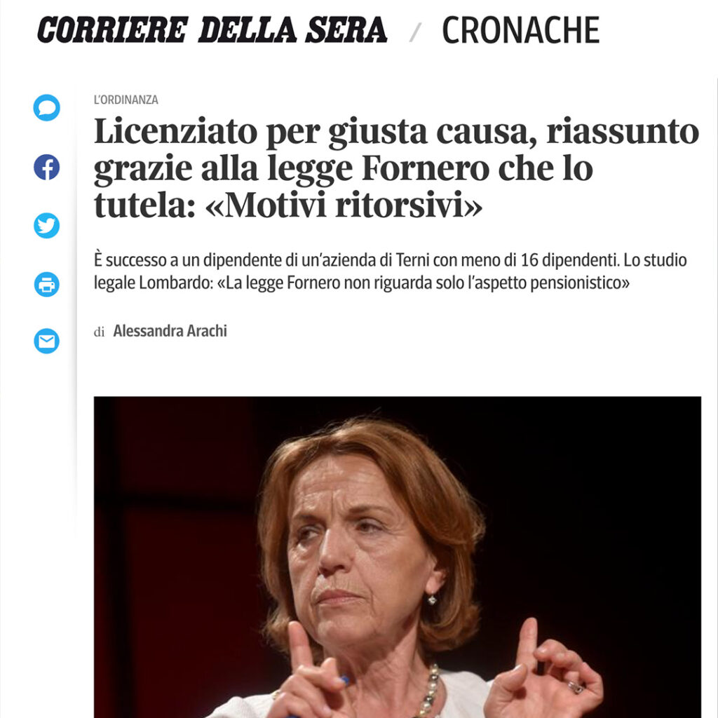
Task: Click the word "SERA" in the newspaper masthead
Action: pos(346,30)
